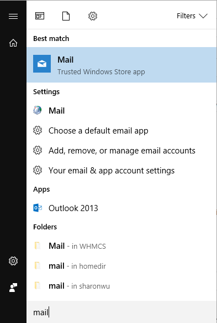Filter results by Settings gear at top
217x323 pixels.
pos(93,16)
